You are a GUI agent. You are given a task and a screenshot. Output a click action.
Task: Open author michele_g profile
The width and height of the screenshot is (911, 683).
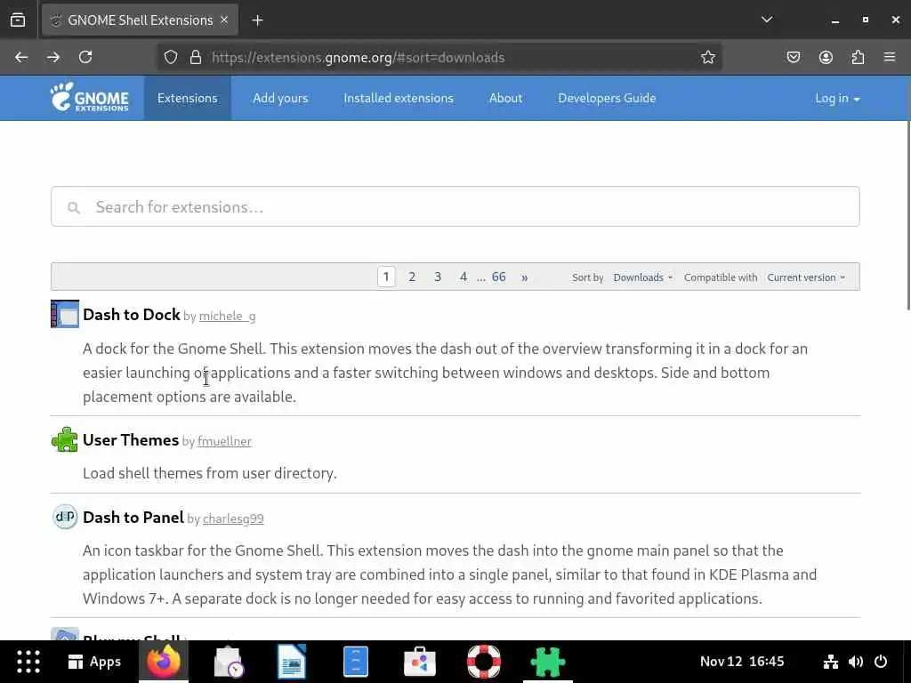pos(227,316)
